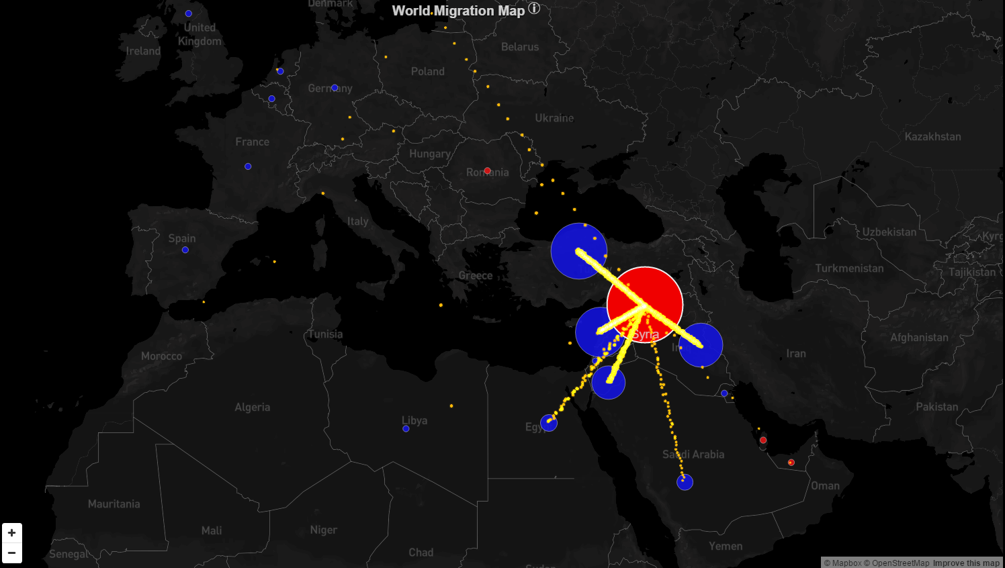The width and height of the screenshot is (1005, 568).
Task: Zoom out with the minus button
Action: click(12, 553)
